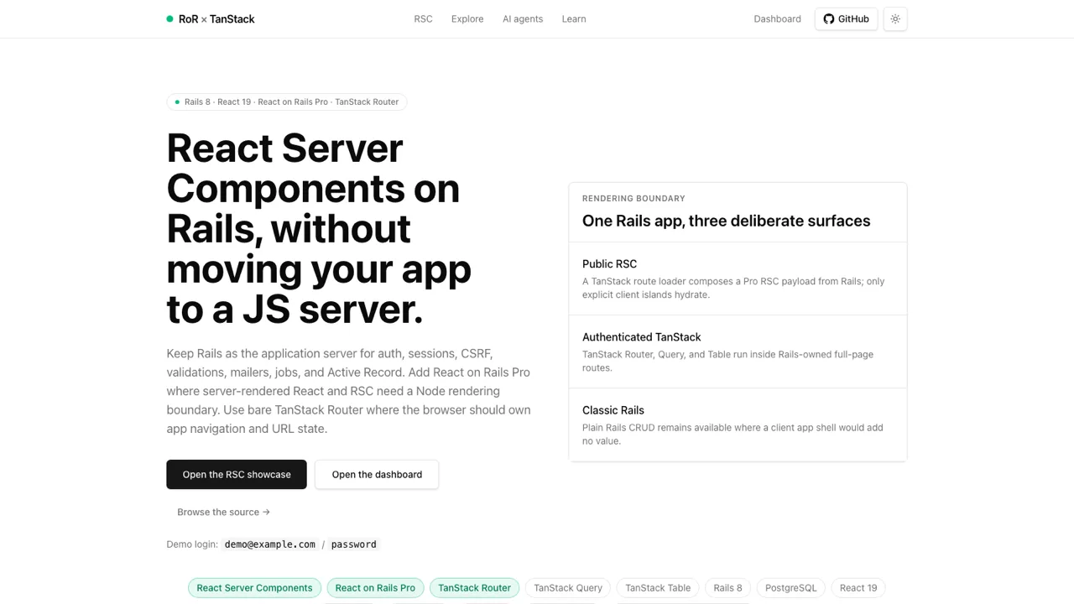
Task: Toggle the light/dark theme sun icon
Action: pos(895,18)
